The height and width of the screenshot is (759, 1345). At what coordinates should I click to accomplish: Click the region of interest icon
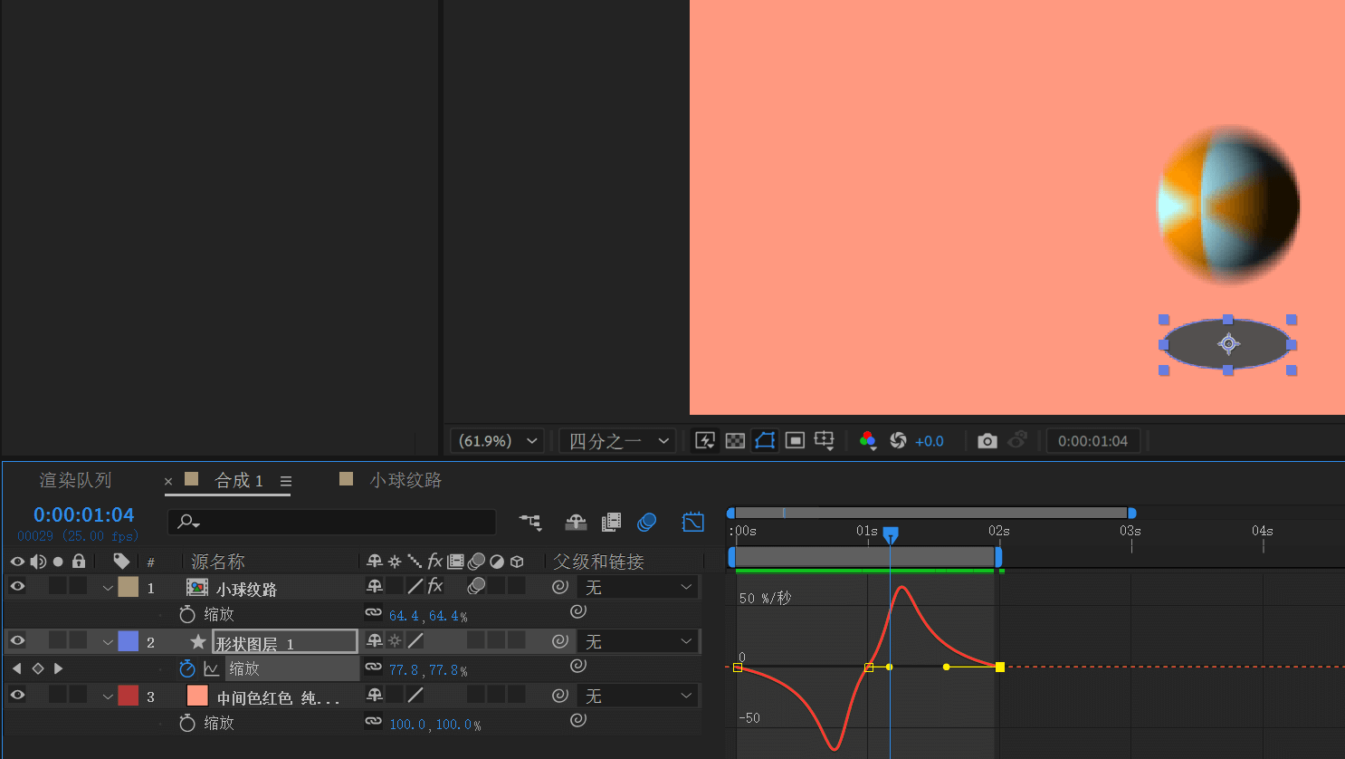pyautogui.click(x=795, y=440)
